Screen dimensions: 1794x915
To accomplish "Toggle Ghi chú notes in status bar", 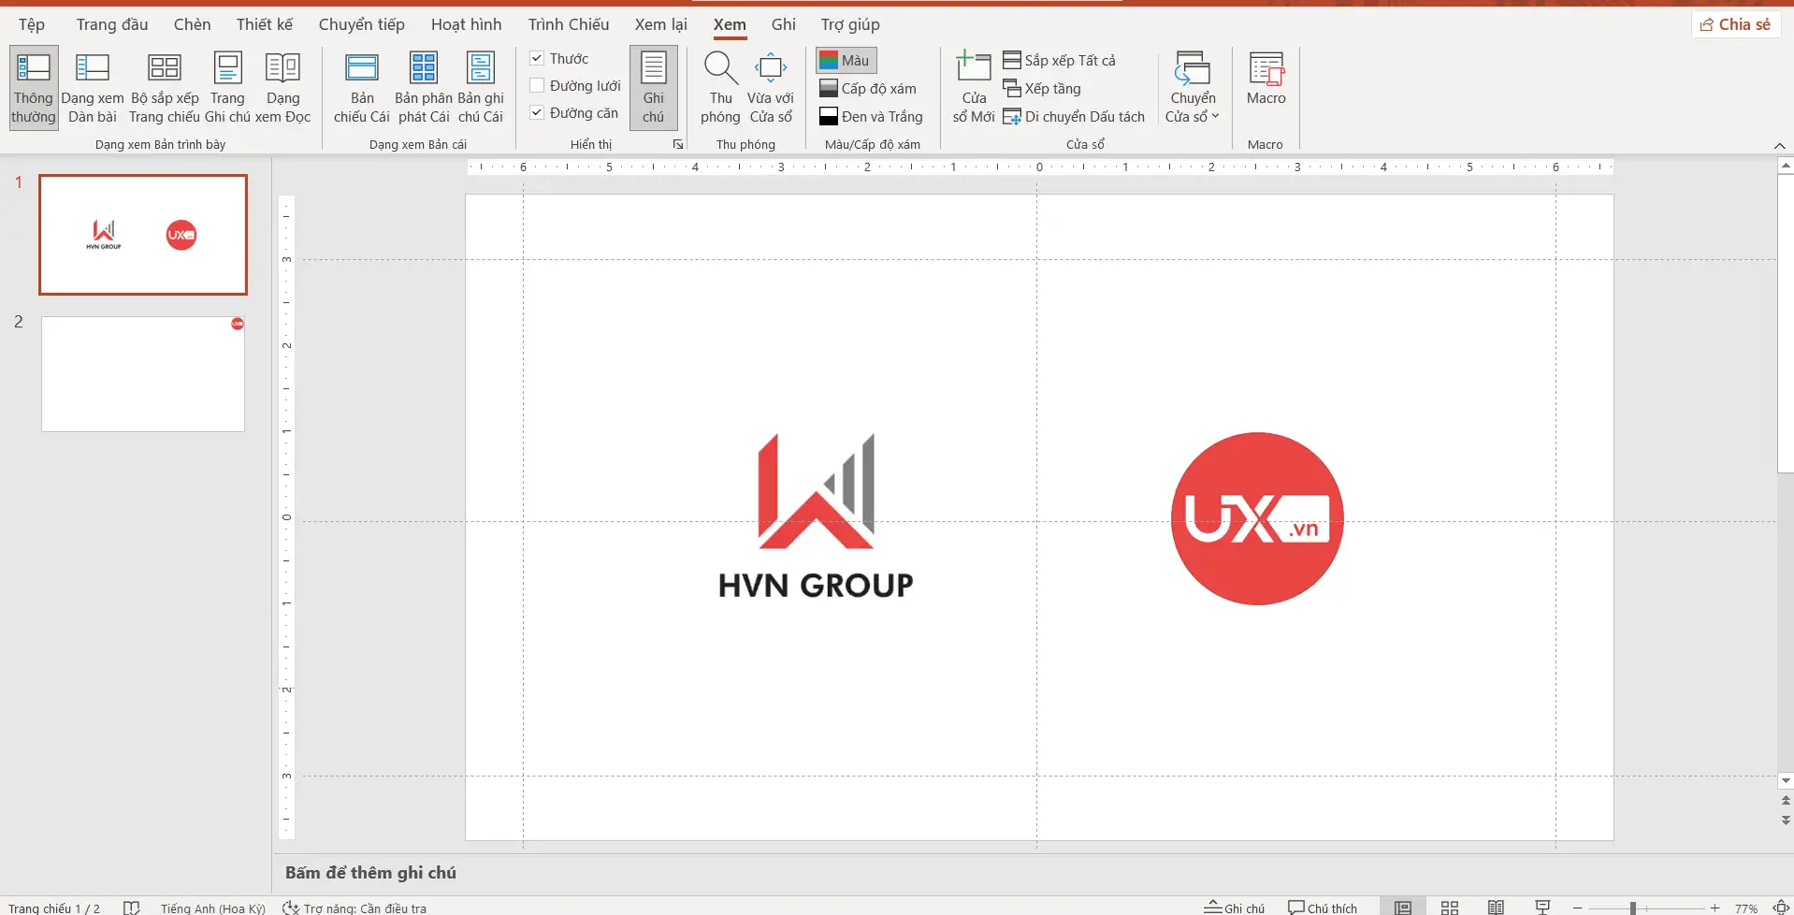I will click(1234, 908).
